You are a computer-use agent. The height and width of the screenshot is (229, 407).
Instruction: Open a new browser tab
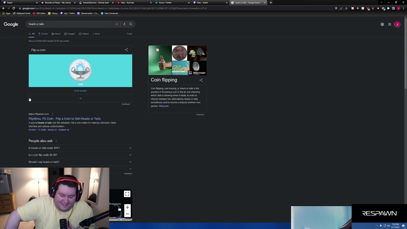pos(271,3)
